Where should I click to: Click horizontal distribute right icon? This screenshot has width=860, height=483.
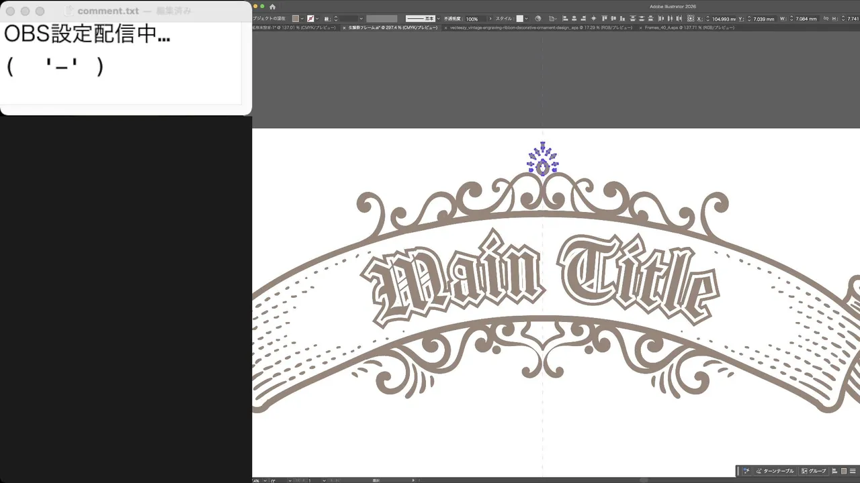click(x=679, y=19)
